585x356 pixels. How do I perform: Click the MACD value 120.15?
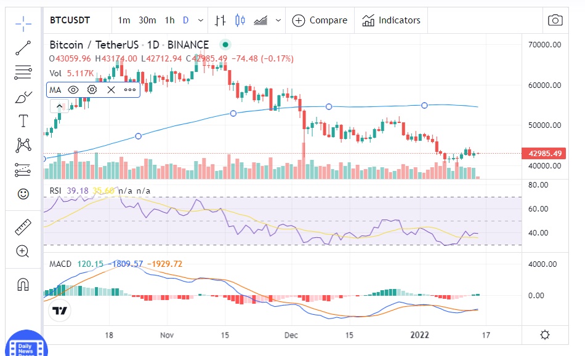(91, 264)
